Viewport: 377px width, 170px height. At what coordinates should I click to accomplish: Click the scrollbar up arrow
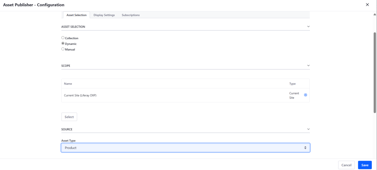pos(375,15)
